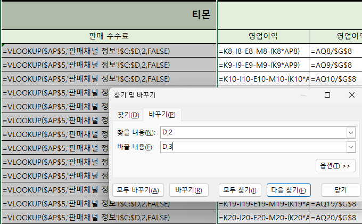Click the 모두 찾기(I) button
The image size is (362, 224).
pyautogui.click(x=240, y=190)
